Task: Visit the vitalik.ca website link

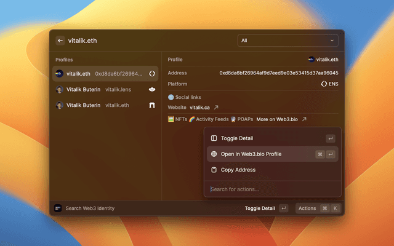Action: click(x=200, y=108)
